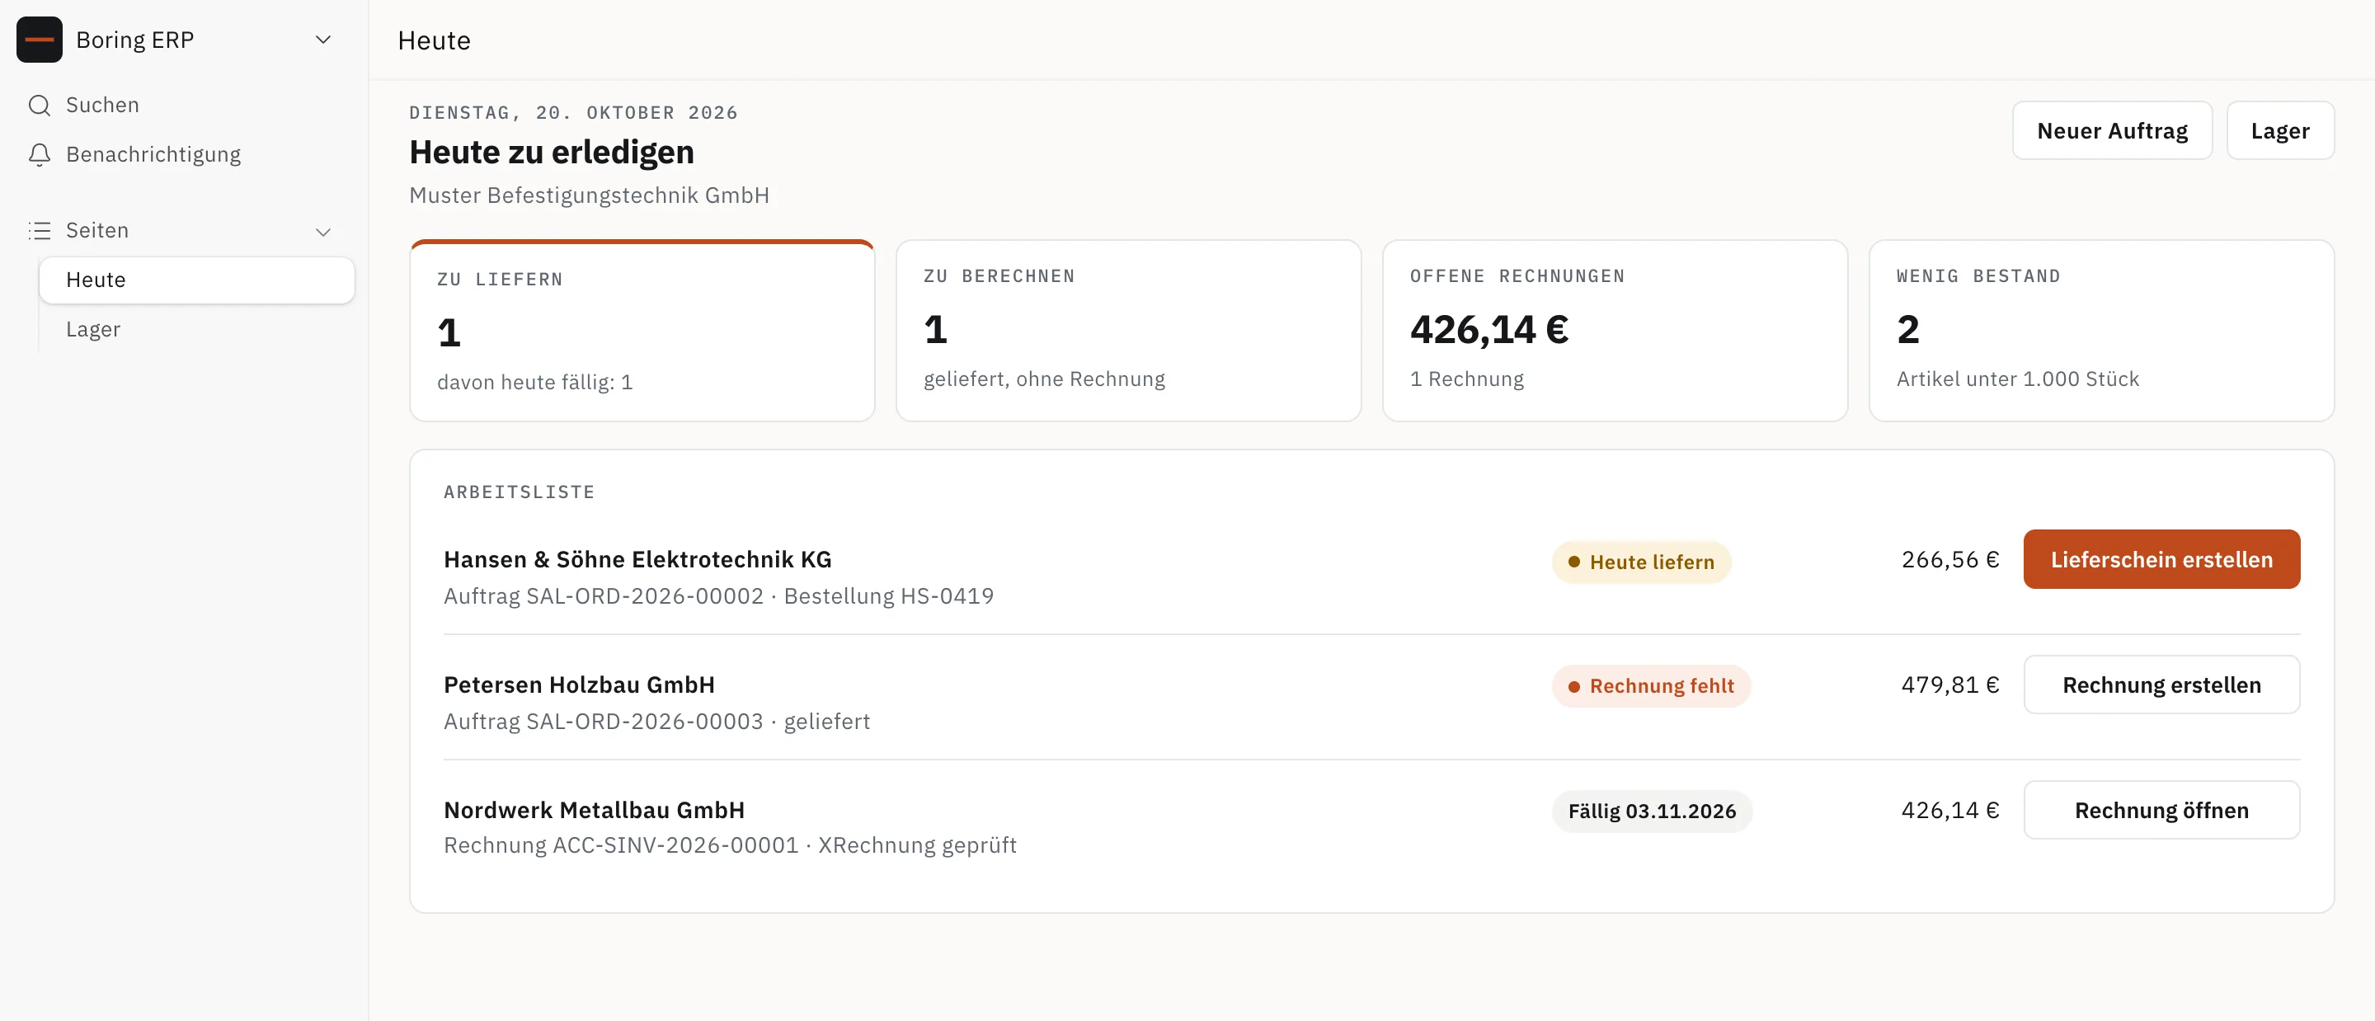Click the Heute page title in header
The image size is (2375, 1021).
435,40
